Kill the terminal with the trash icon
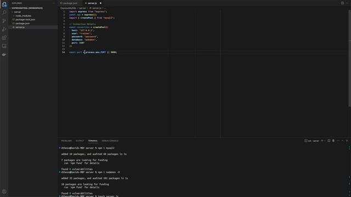This screenshot has width=351, height=197. pos(333,141)
